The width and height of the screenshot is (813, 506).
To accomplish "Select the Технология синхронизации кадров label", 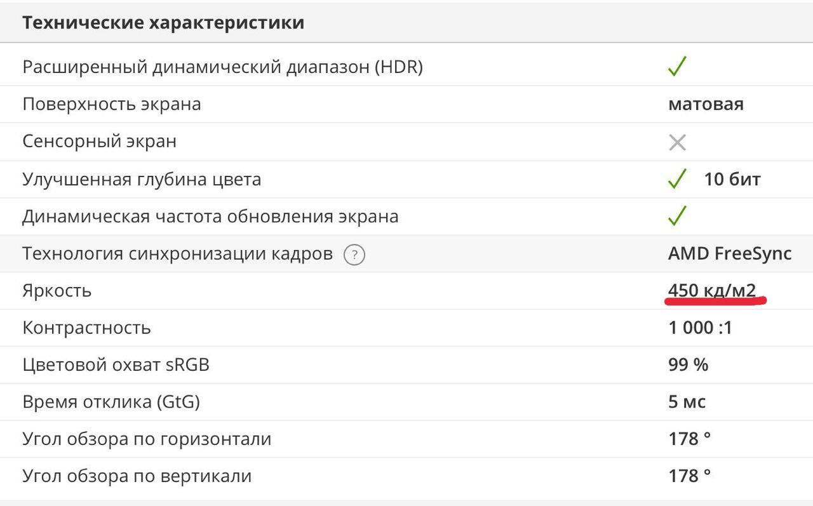I will pos(177,254).
